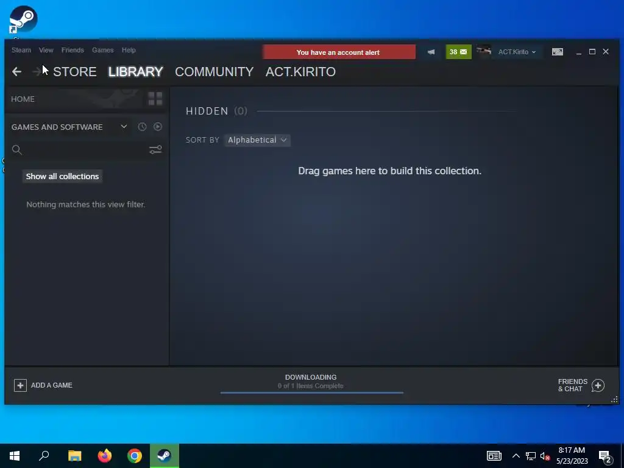Click ADD A GAME label
624x468 pixels.
[52, 385]
